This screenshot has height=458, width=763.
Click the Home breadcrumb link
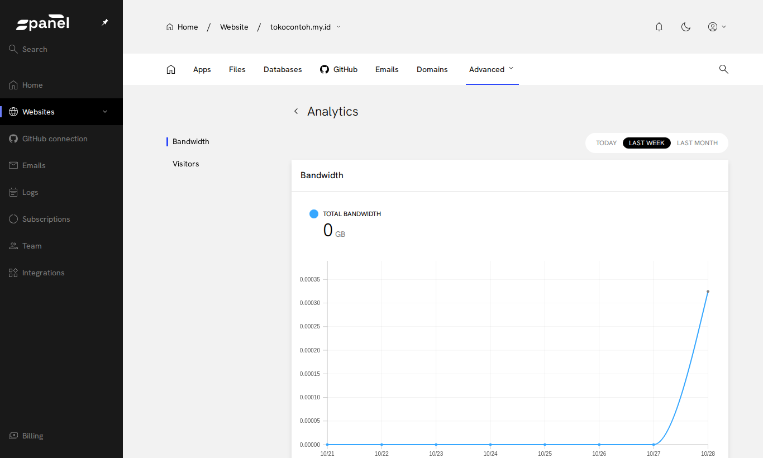pos(182,27)
